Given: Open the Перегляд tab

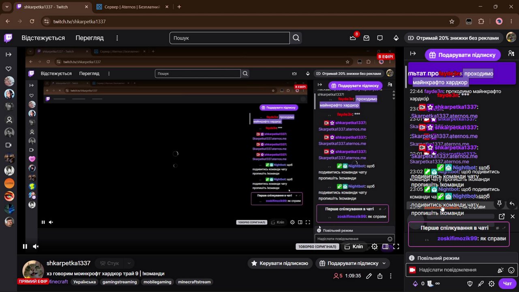Looking at the screenshot, I should pos(90,38).
